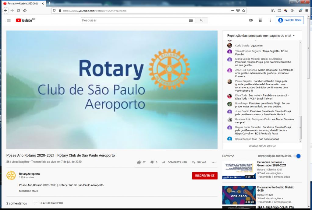Viewport: 312px width, 210px height.
Task: Dislike the video with thumbs down
Action: tap(152, 162)
